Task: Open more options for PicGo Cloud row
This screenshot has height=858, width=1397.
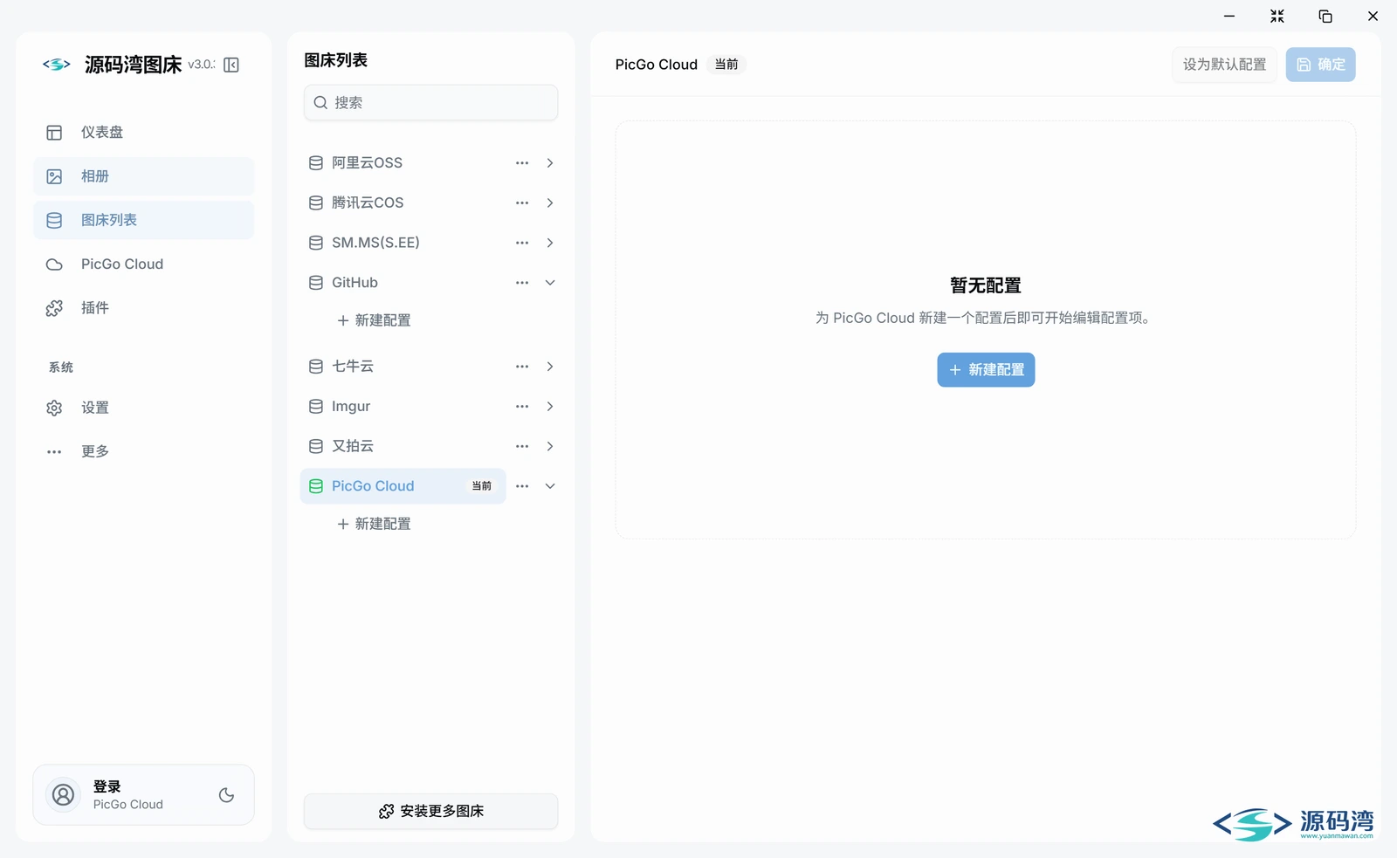Action: 522,486
